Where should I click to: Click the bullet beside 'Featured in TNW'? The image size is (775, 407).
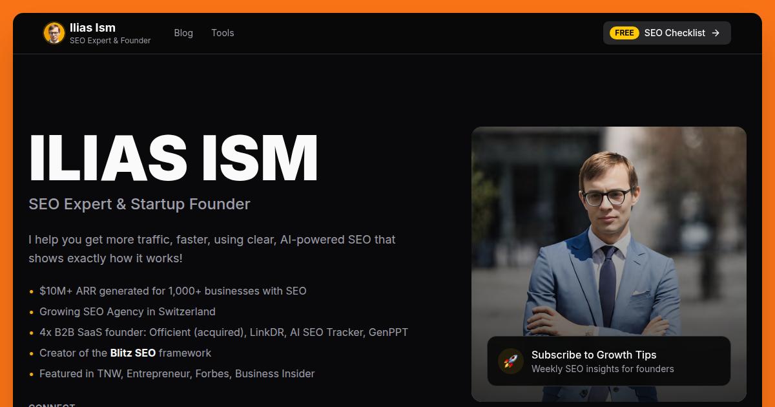31,373
